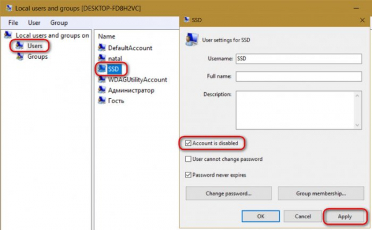Open the User menu

34,23
